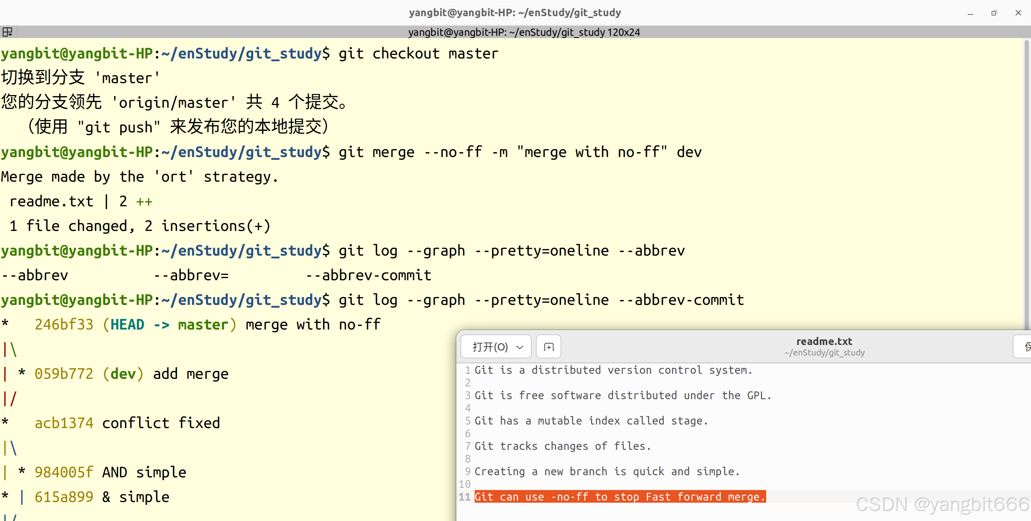The image size is (1031, 521).
Task: Click the 打开(O) open button
Action: (x=490, y=346)
